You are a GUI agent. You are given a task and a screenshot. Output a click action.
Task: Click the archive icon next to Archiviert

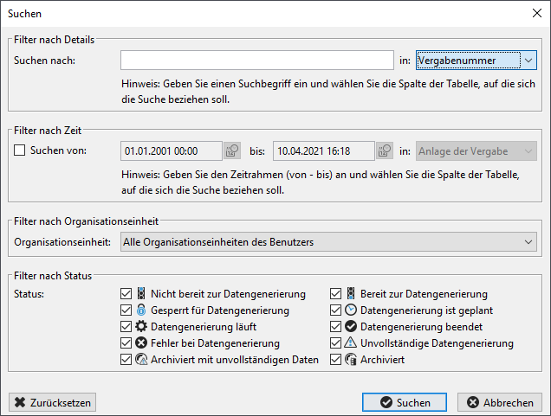pyautogui.click(x=351, y=359)
